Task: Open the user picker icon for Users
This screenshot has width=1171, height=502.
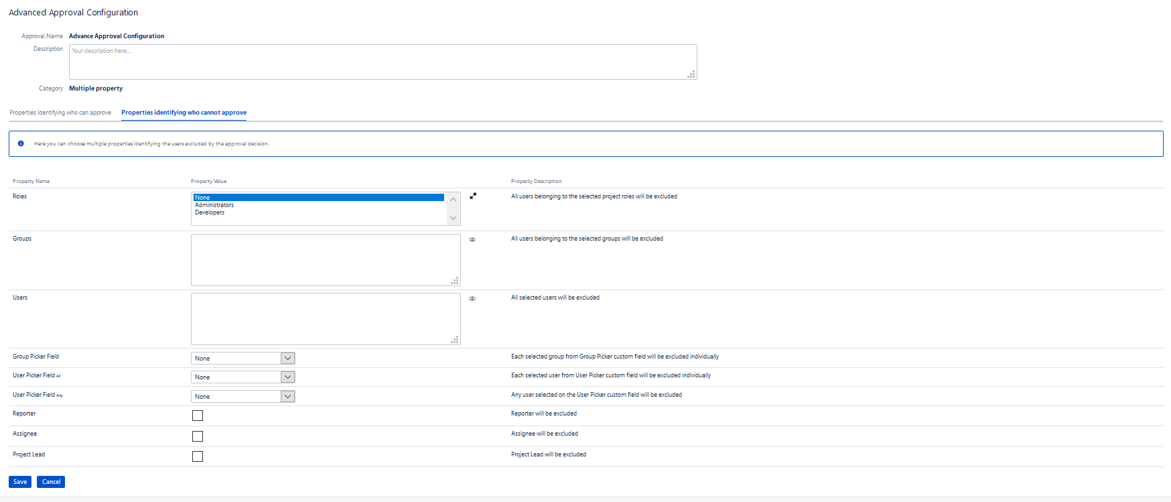Action: pyautogui.click(x=472, y=298)
